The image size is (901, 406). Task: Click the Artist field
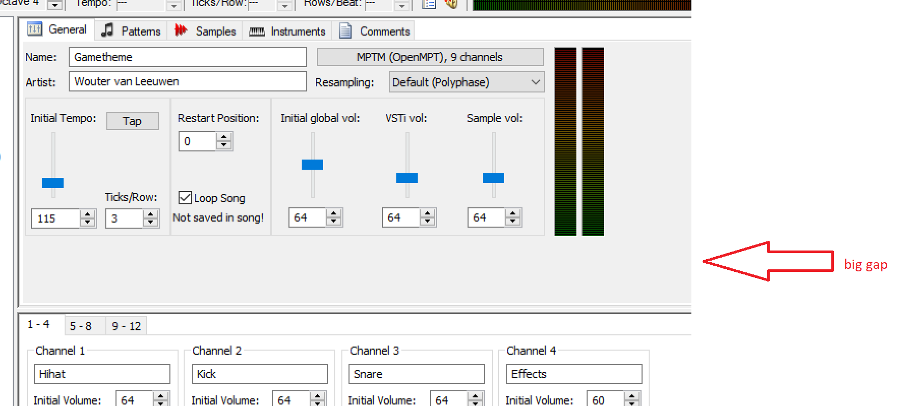tap(188, 81)
